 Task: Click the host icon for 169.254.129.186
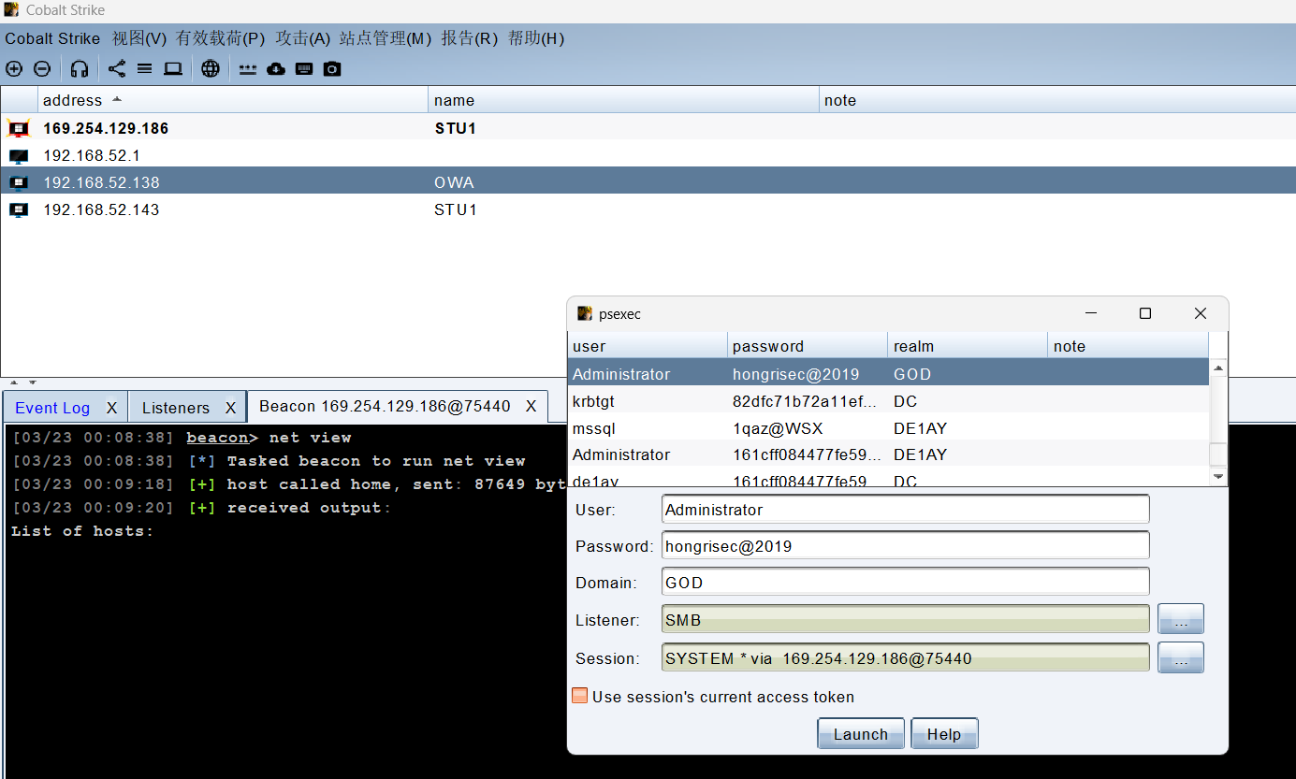click(x=19, y=128)
